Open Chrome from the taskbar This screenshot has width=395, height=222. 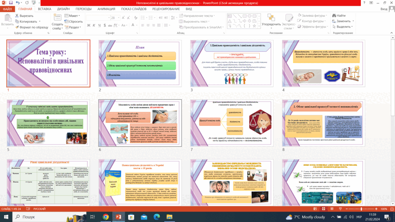[105, 217]
